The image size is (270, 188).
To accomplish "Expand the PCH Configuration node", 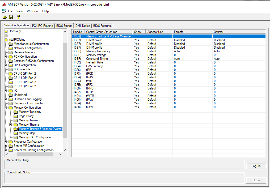I will (x=6, y=57).
